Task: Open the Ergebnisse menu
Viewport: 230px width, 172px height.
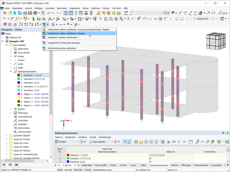Action: pos(75,8)
